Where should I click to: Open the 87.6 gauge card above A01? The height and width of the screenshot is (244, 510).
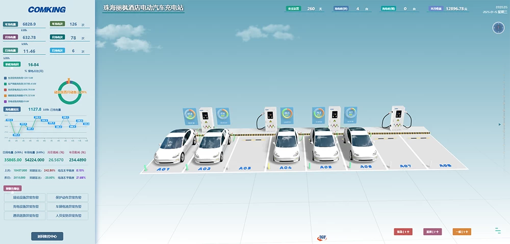190,116
